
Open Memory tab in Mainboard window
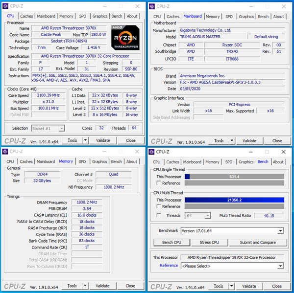coord(213,17)
